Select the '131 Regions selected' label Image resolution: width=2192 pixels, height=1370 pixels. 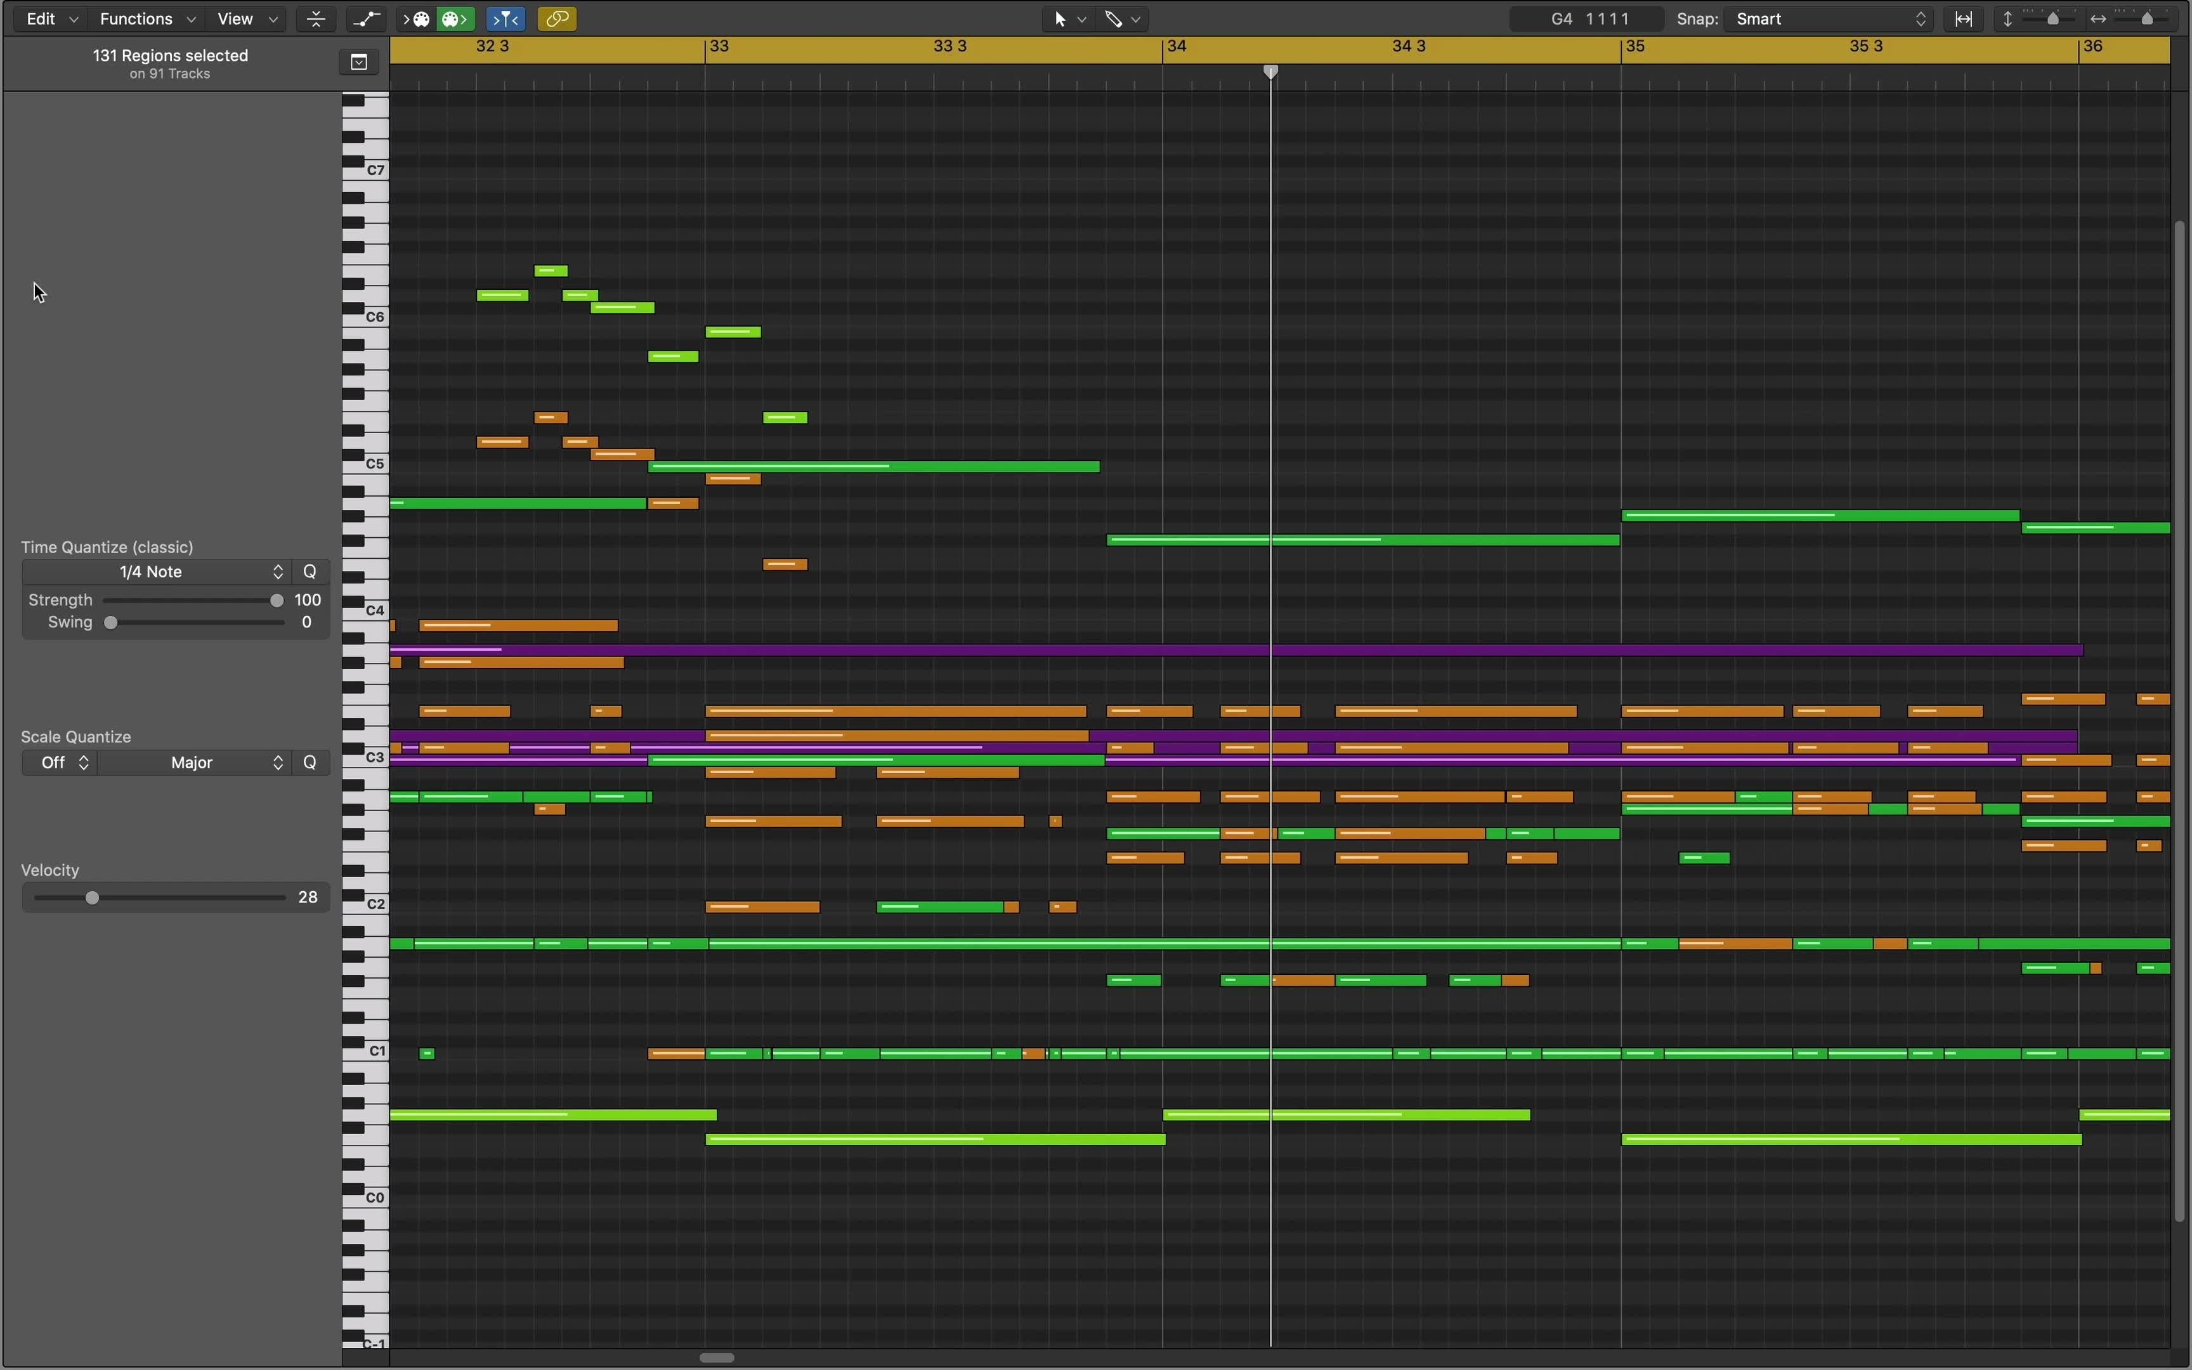(170, 55)
